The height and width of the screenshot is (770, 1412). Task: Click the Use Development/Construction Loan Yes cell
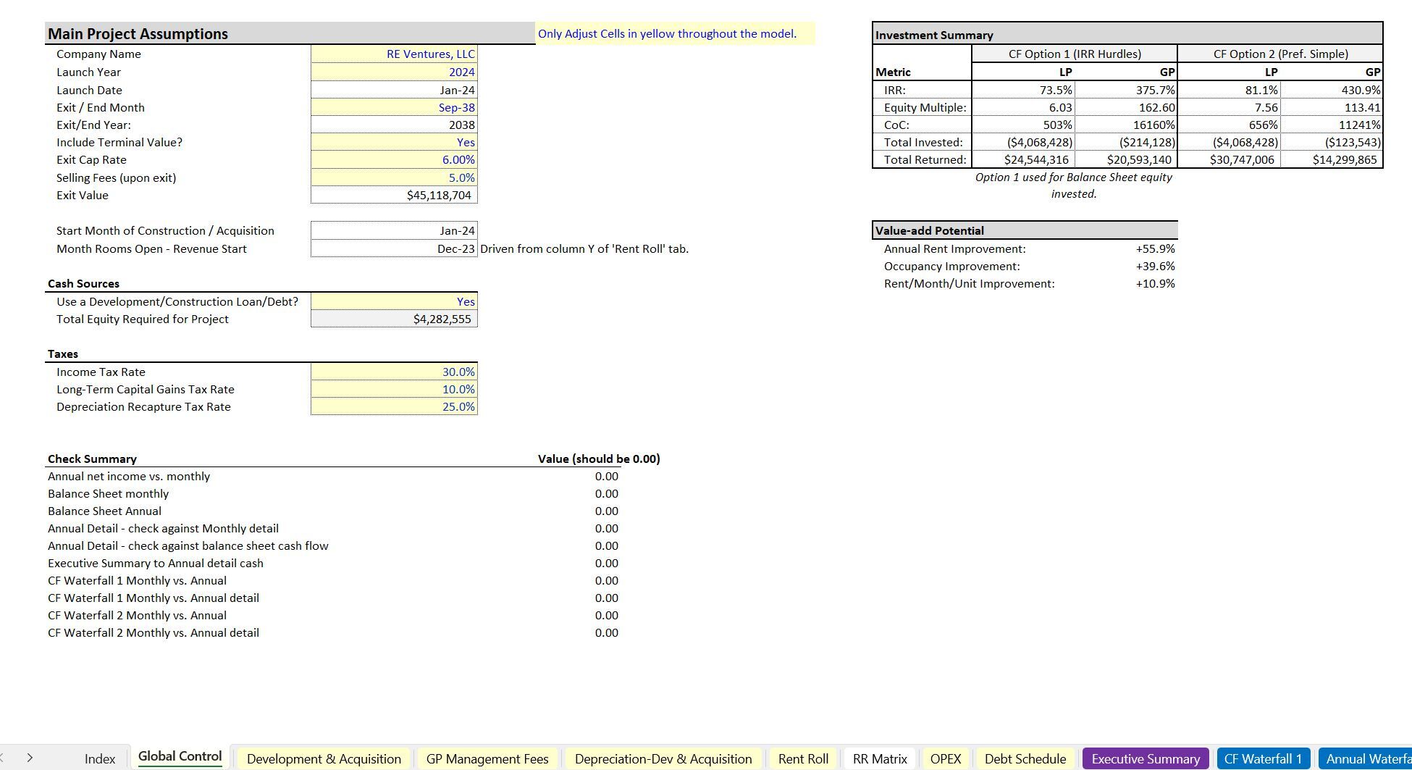[394, 301]
